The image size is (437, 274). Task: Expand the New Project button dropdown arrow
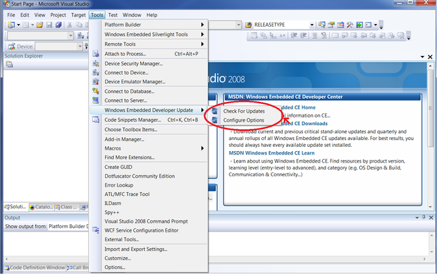tap(18, 25)
